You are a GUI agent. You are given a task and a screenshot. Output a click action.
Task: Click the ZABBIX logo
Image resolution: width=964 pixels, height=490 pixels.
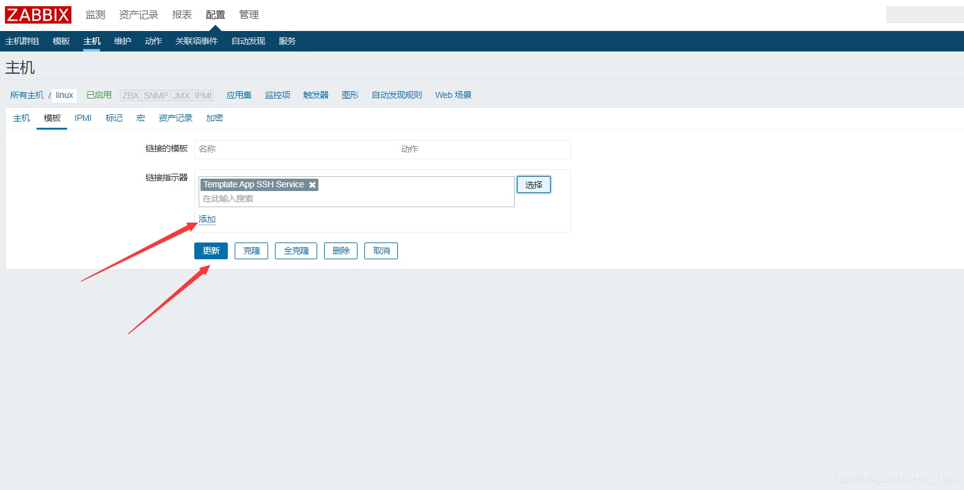pyautogui.click(x=38, y=15)
